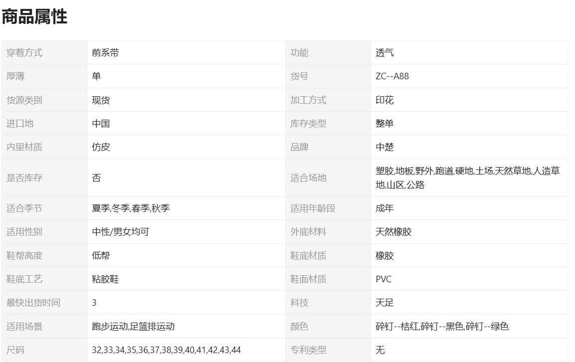Click the brand value 中楚
The image size is (575, 362).
click(384, 148)
